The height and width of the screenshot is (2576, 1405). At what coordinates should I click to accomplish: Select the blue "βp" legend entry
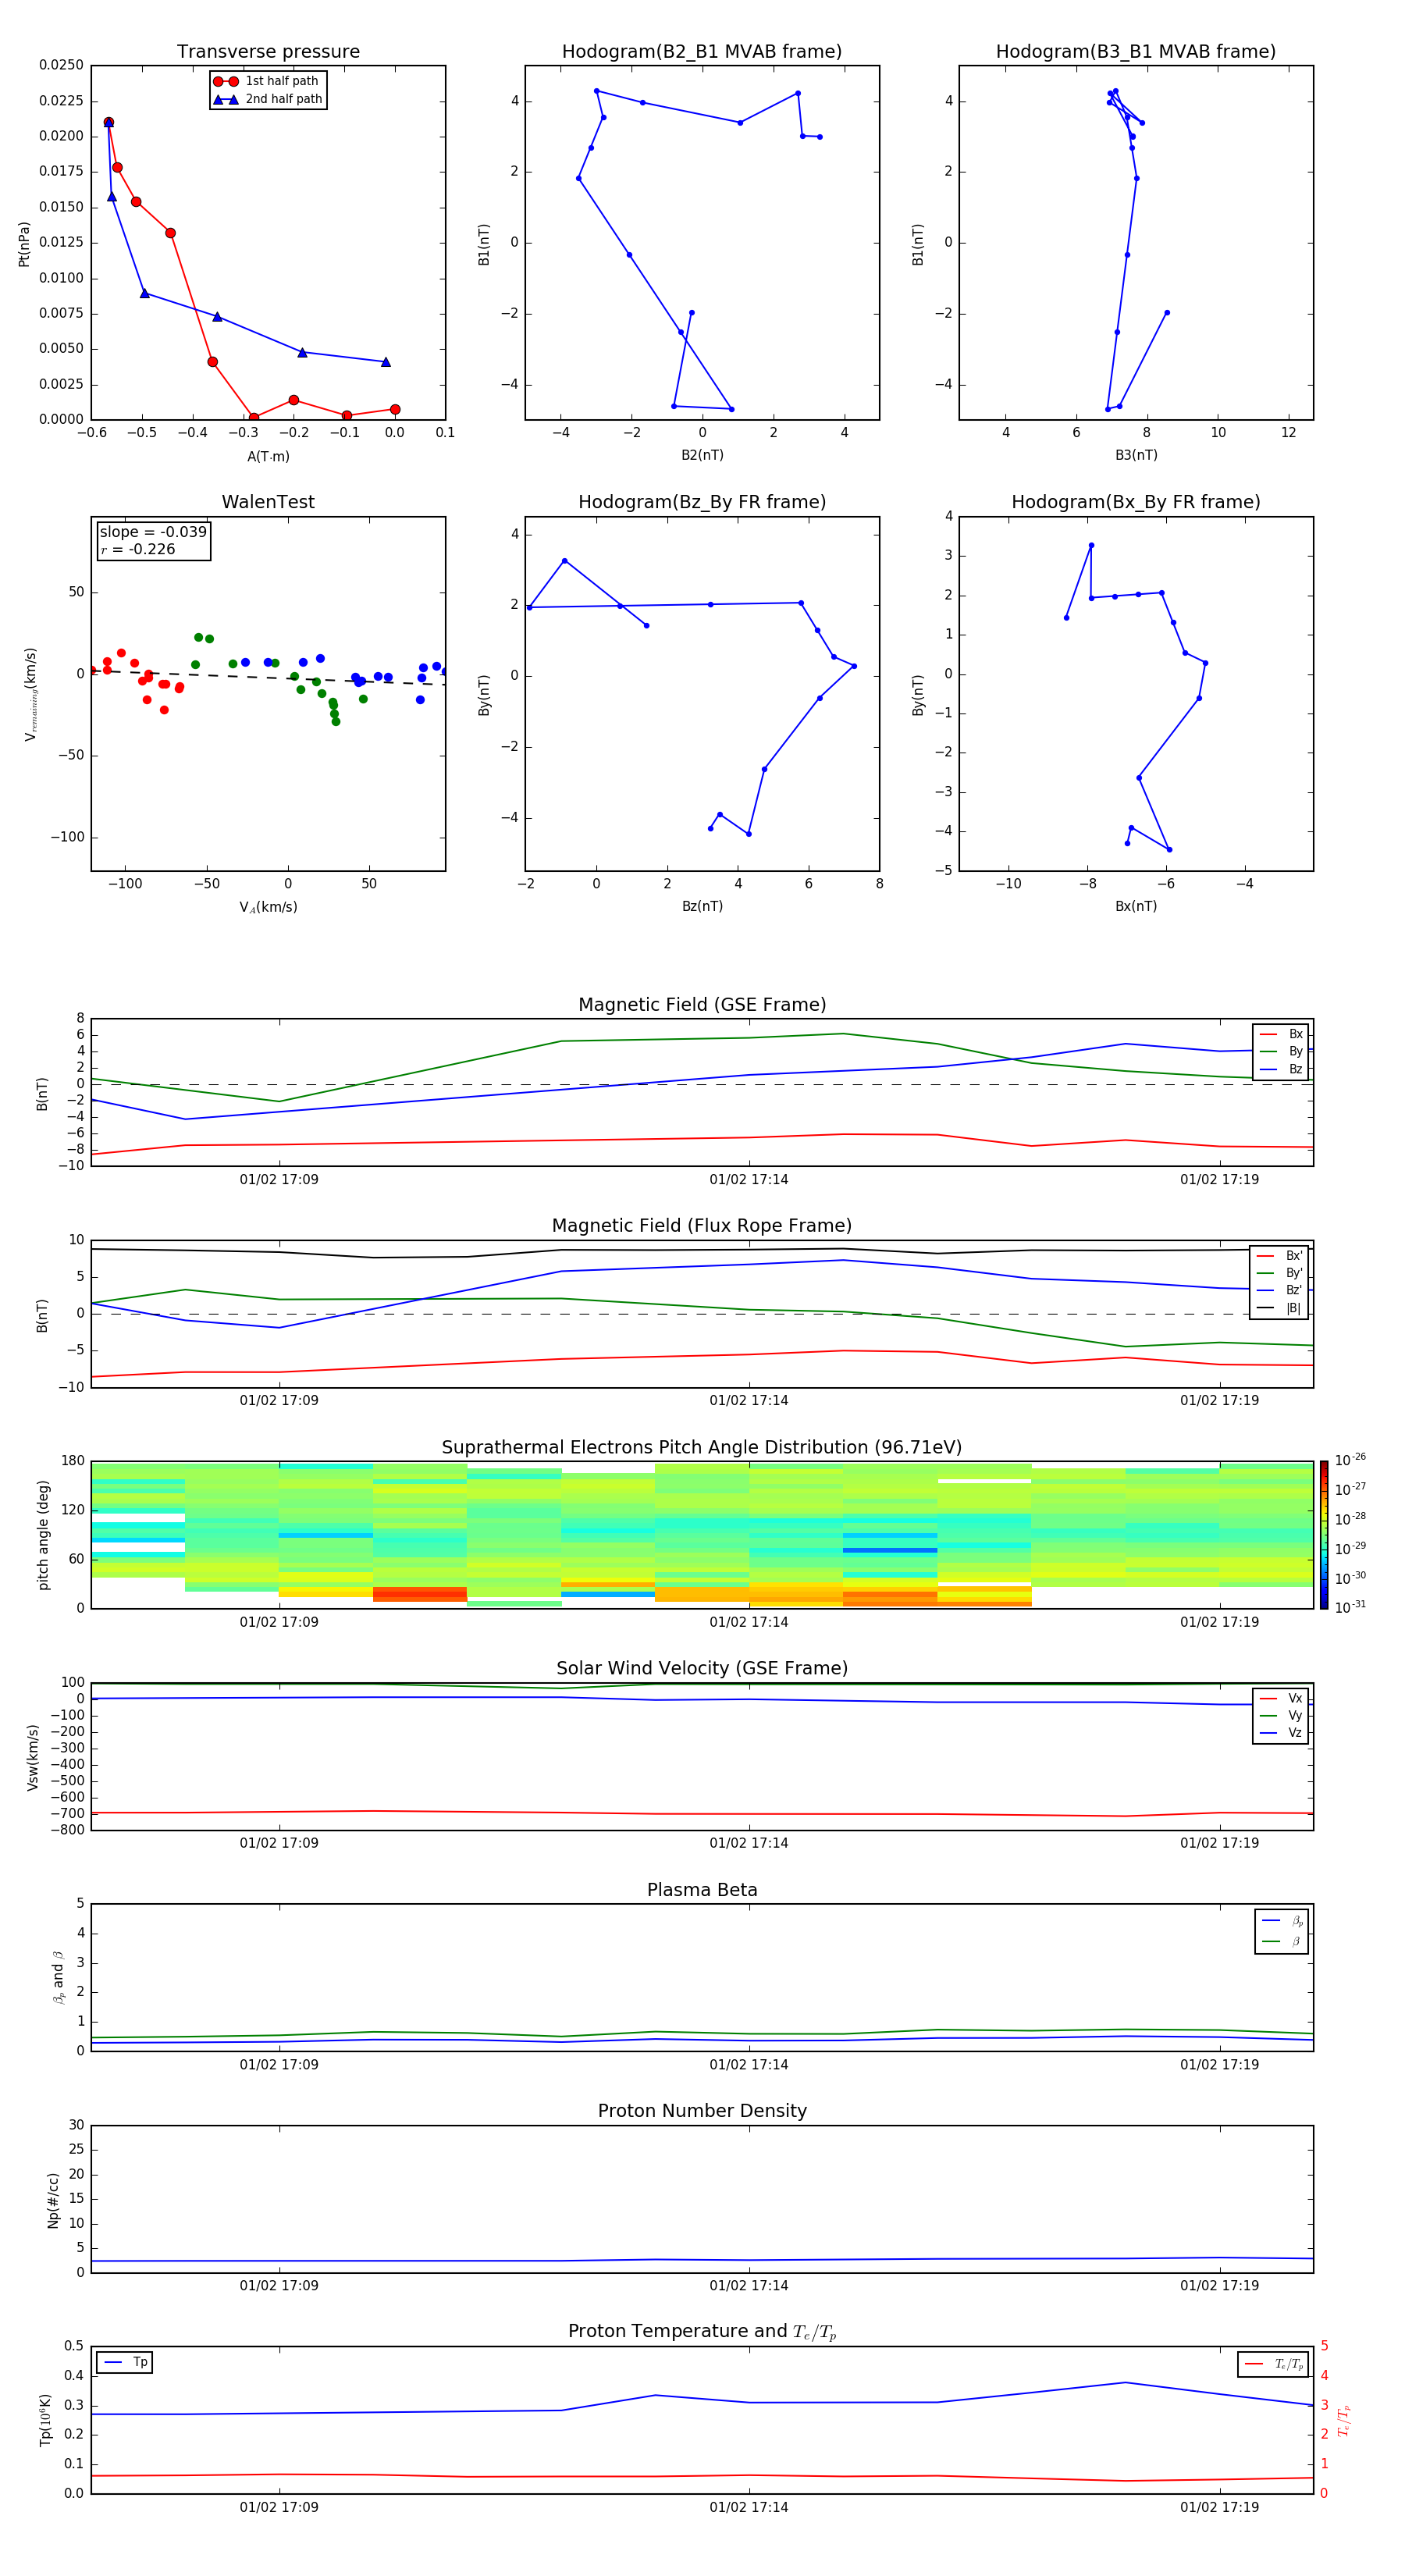1282,1920
